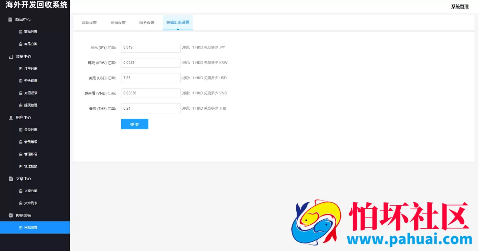The width and height of the screenshot is (479, 251).
Task: Click the text '1 HKD 兑换多少 VND'
Action: coord(210,93)
